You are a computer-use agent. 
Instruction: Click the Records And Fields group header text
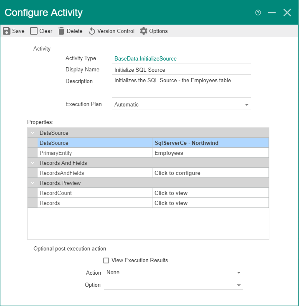coord(63,163)
